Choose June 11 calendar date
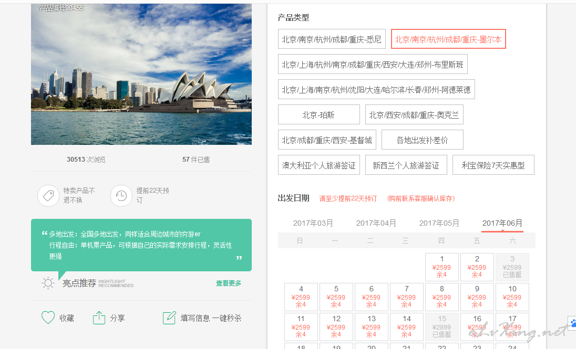Image resolution: width=576 pixels, height=349 pixels. click(301, 326)
